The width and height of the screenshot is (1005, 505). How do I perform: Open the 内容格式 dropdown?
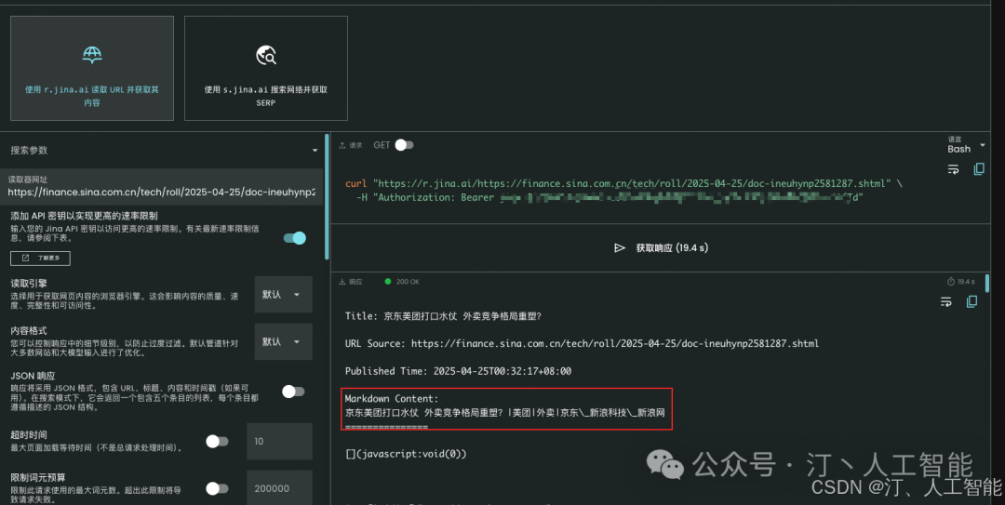coord(283,341)
